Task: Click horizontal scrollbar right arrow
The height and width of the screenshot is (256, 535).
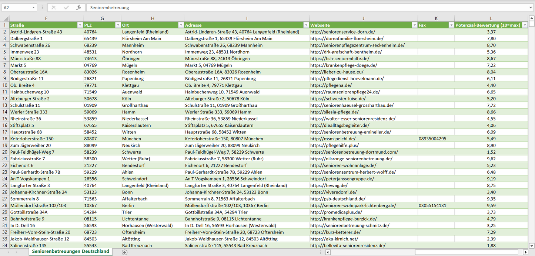Action: [x=525, y=252]
